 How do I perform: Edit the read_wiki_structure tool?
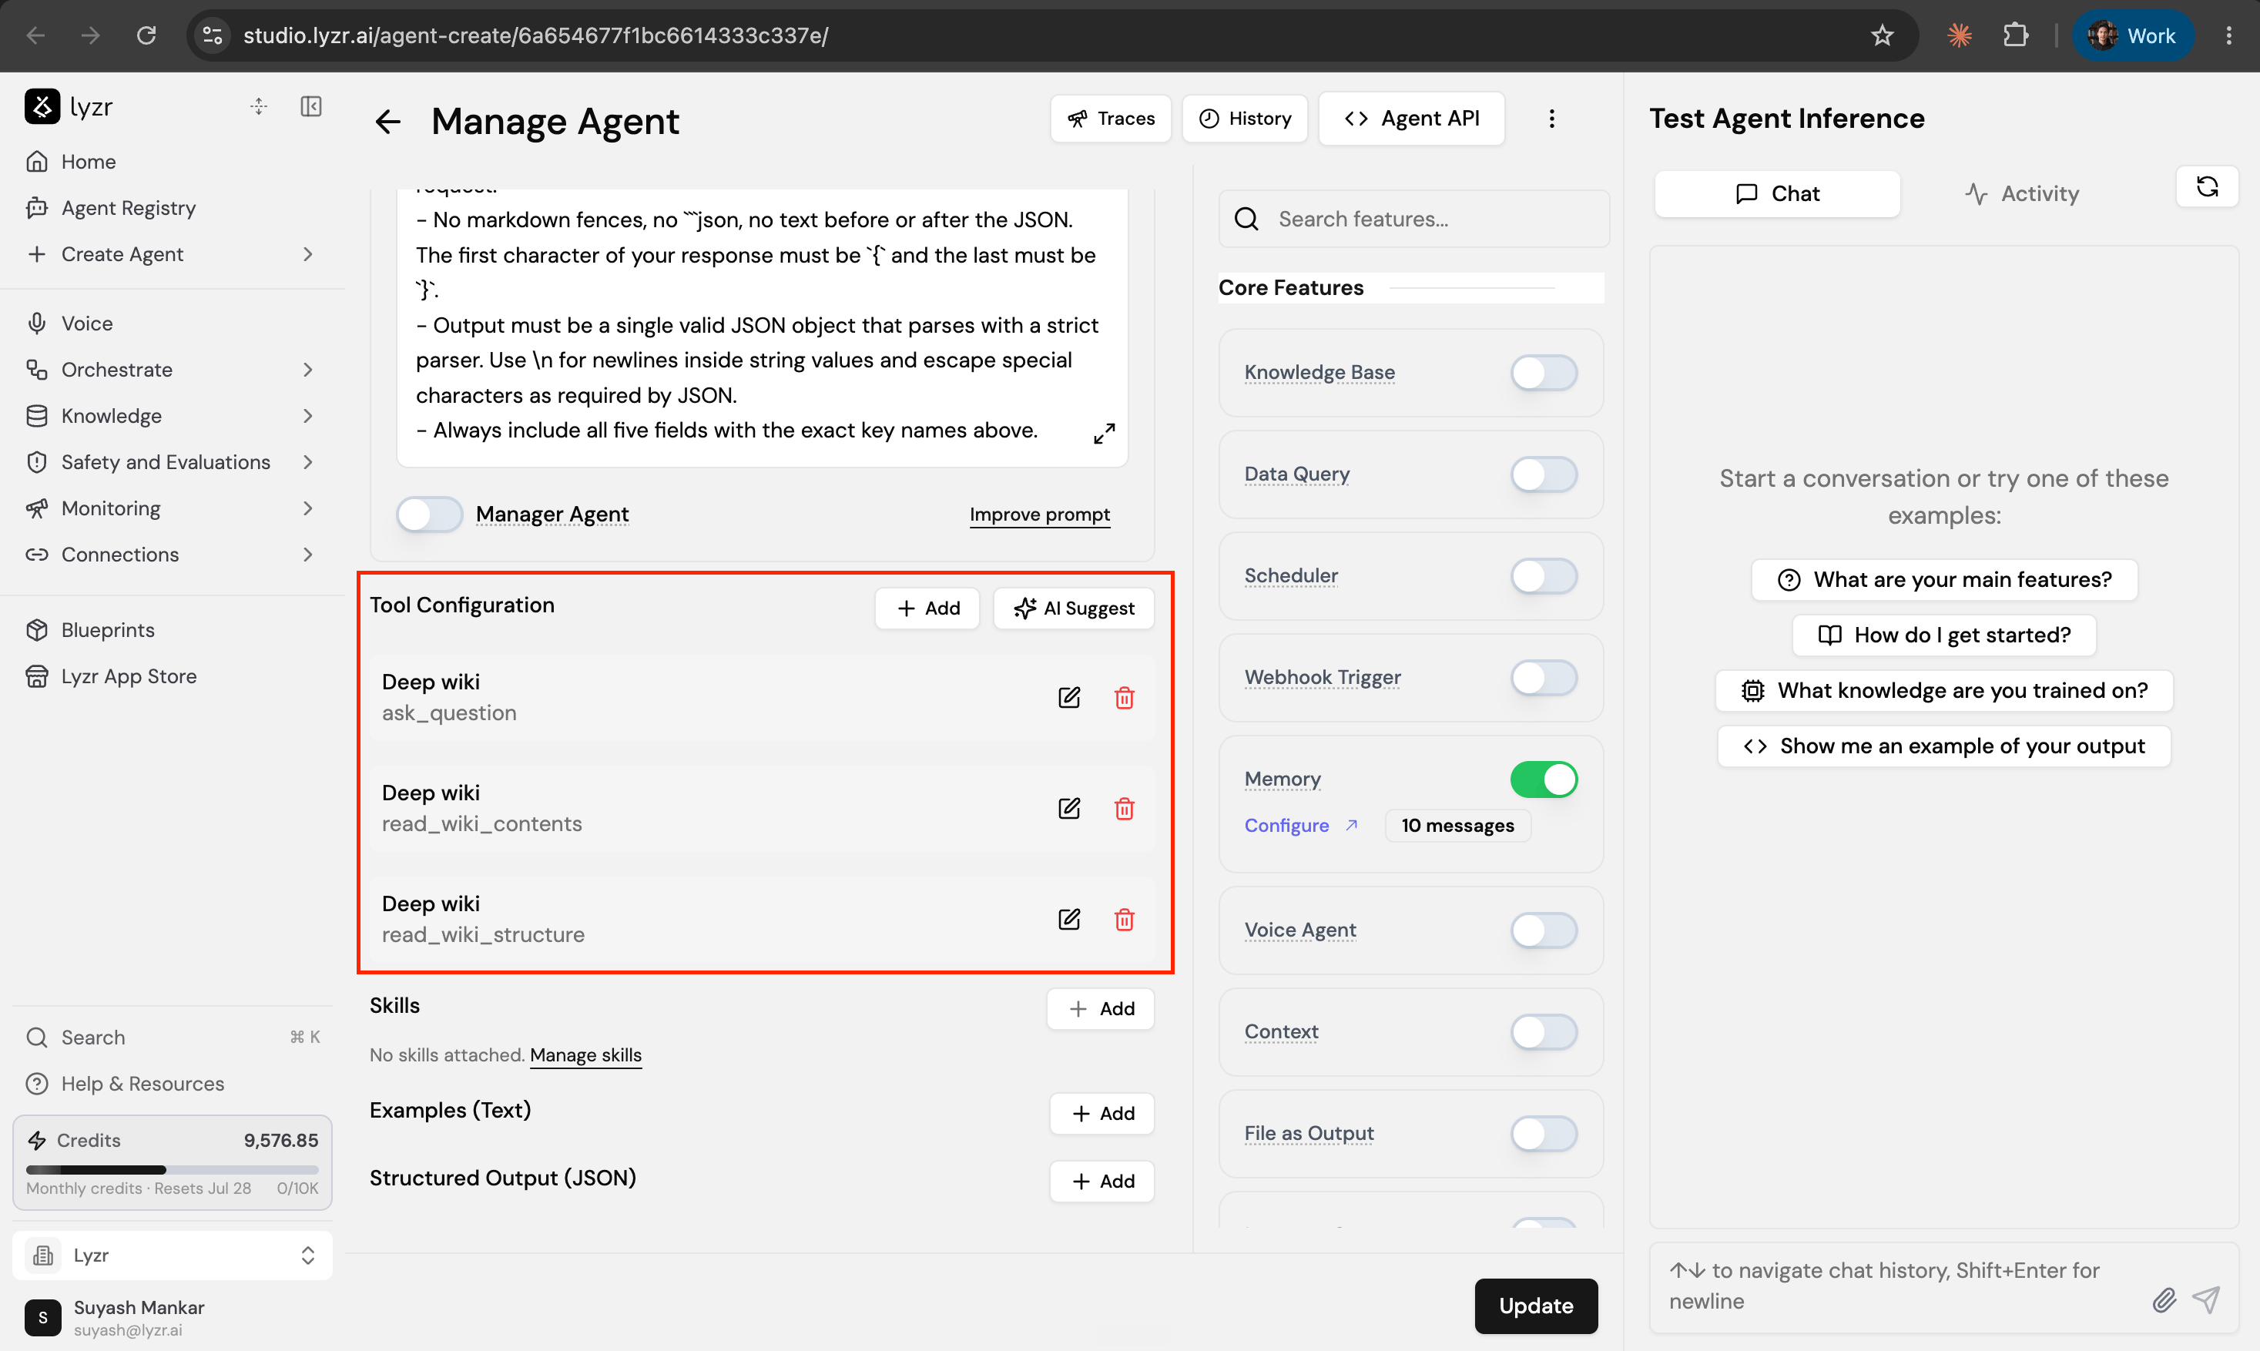tap(1069, 919)
